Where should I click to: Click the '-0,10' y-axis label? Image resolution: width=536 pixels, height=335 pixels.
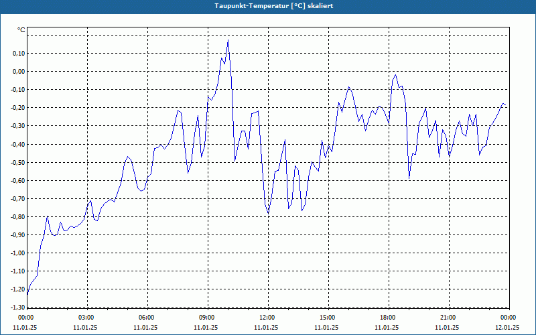click(x=18, y=90)
